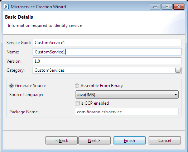Go to the Next wizard page

click(95, 141)
